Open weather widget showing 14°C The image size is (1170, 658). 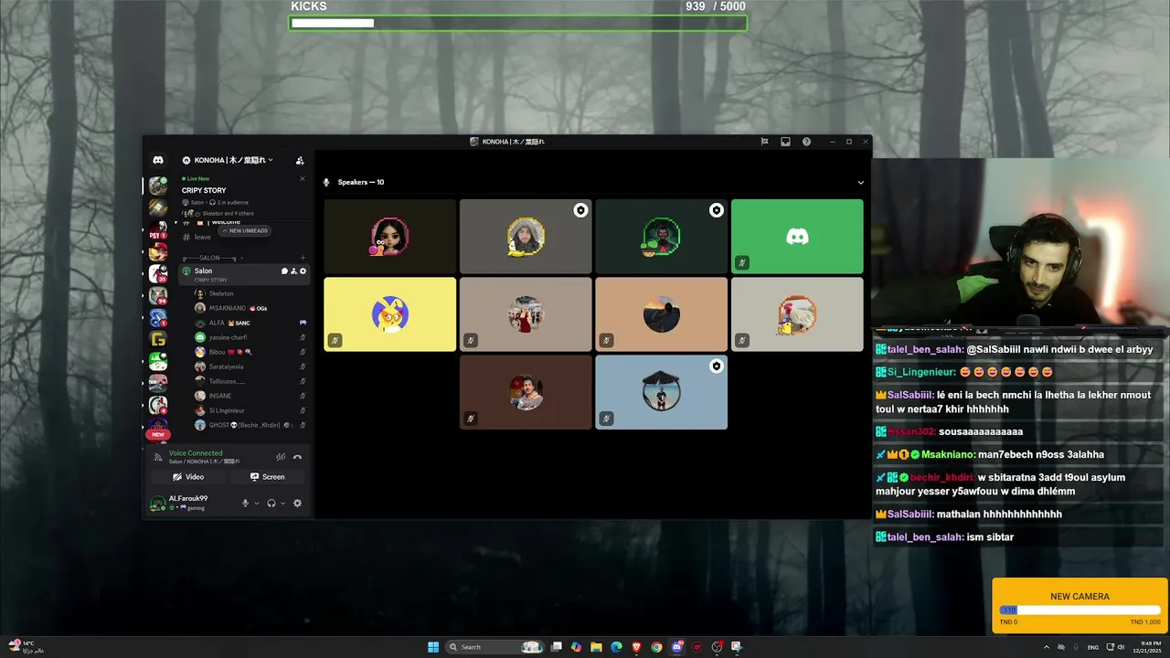pos(26,647)
